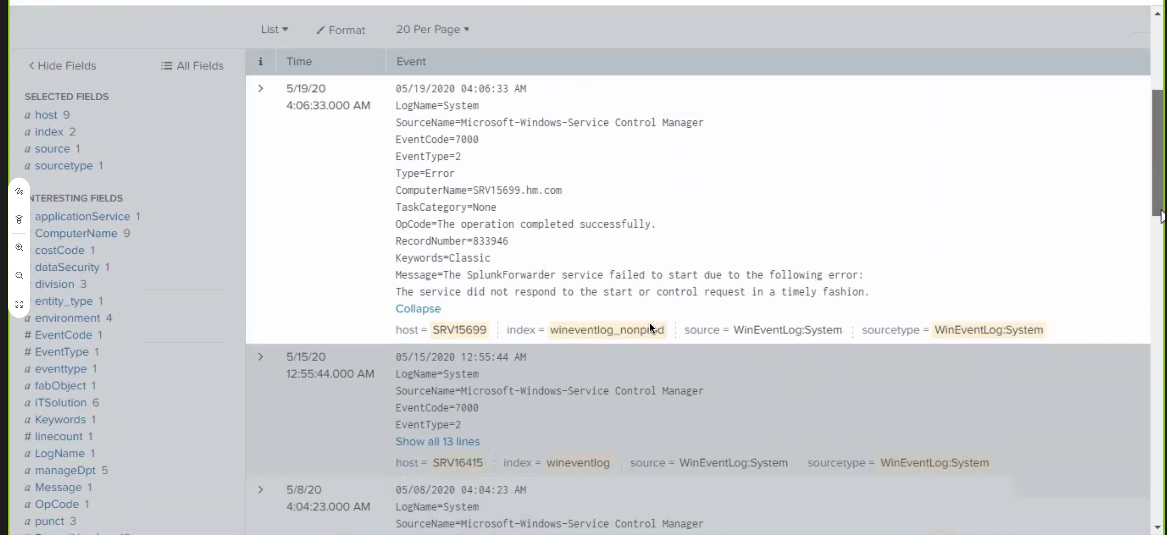Click the fullscreen expand icon
The height and width of the screenshot is (535, 1167).
click(19, 304)
